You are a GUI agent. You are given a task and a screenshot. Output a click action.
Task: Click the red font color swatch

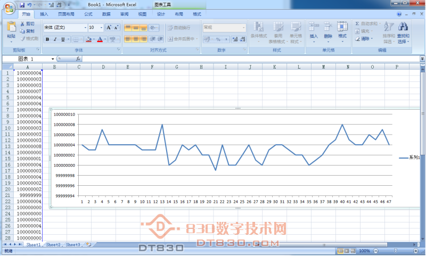(99, 39)
